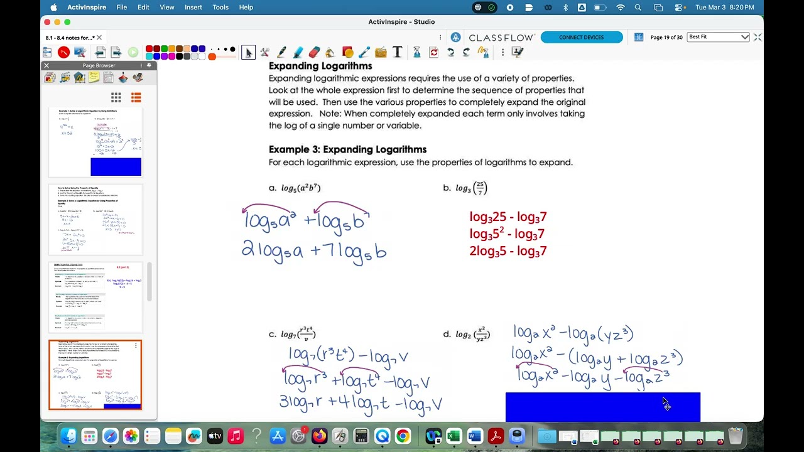Open the Main Menu icon

click(47, 53)
